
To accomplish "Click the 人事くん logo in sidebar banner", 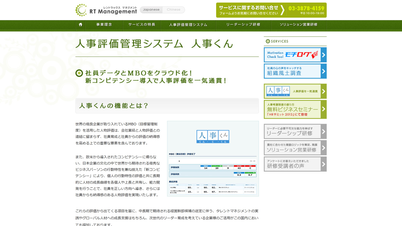I will point(278,91).
